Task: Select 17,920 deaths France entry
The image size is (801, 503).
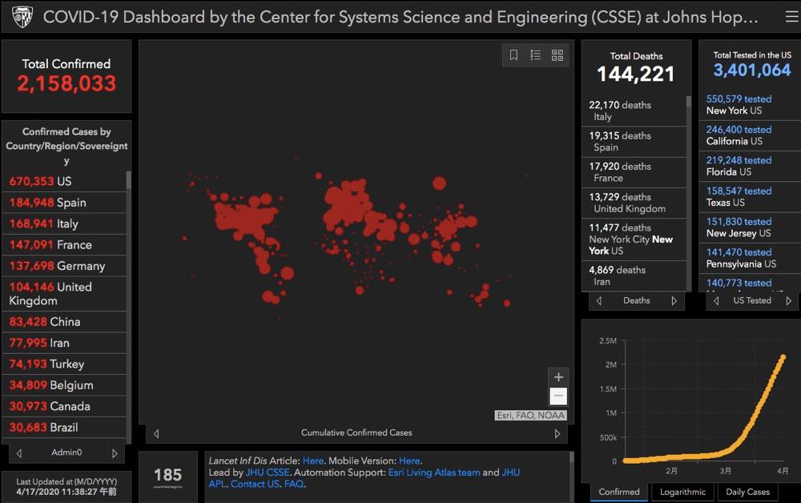Action: tap(634, 172)
